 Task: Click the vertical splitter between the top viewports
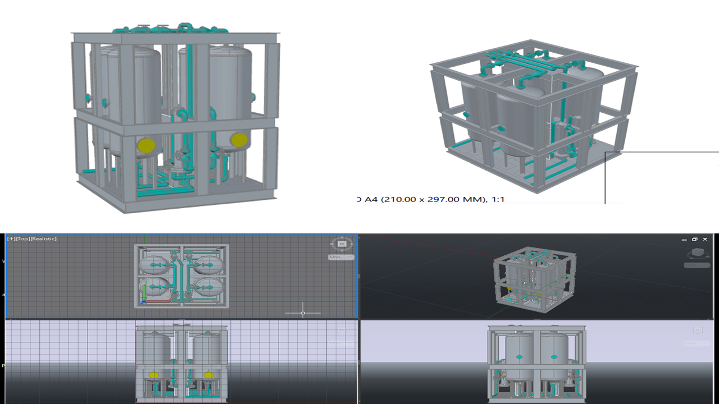358,276
